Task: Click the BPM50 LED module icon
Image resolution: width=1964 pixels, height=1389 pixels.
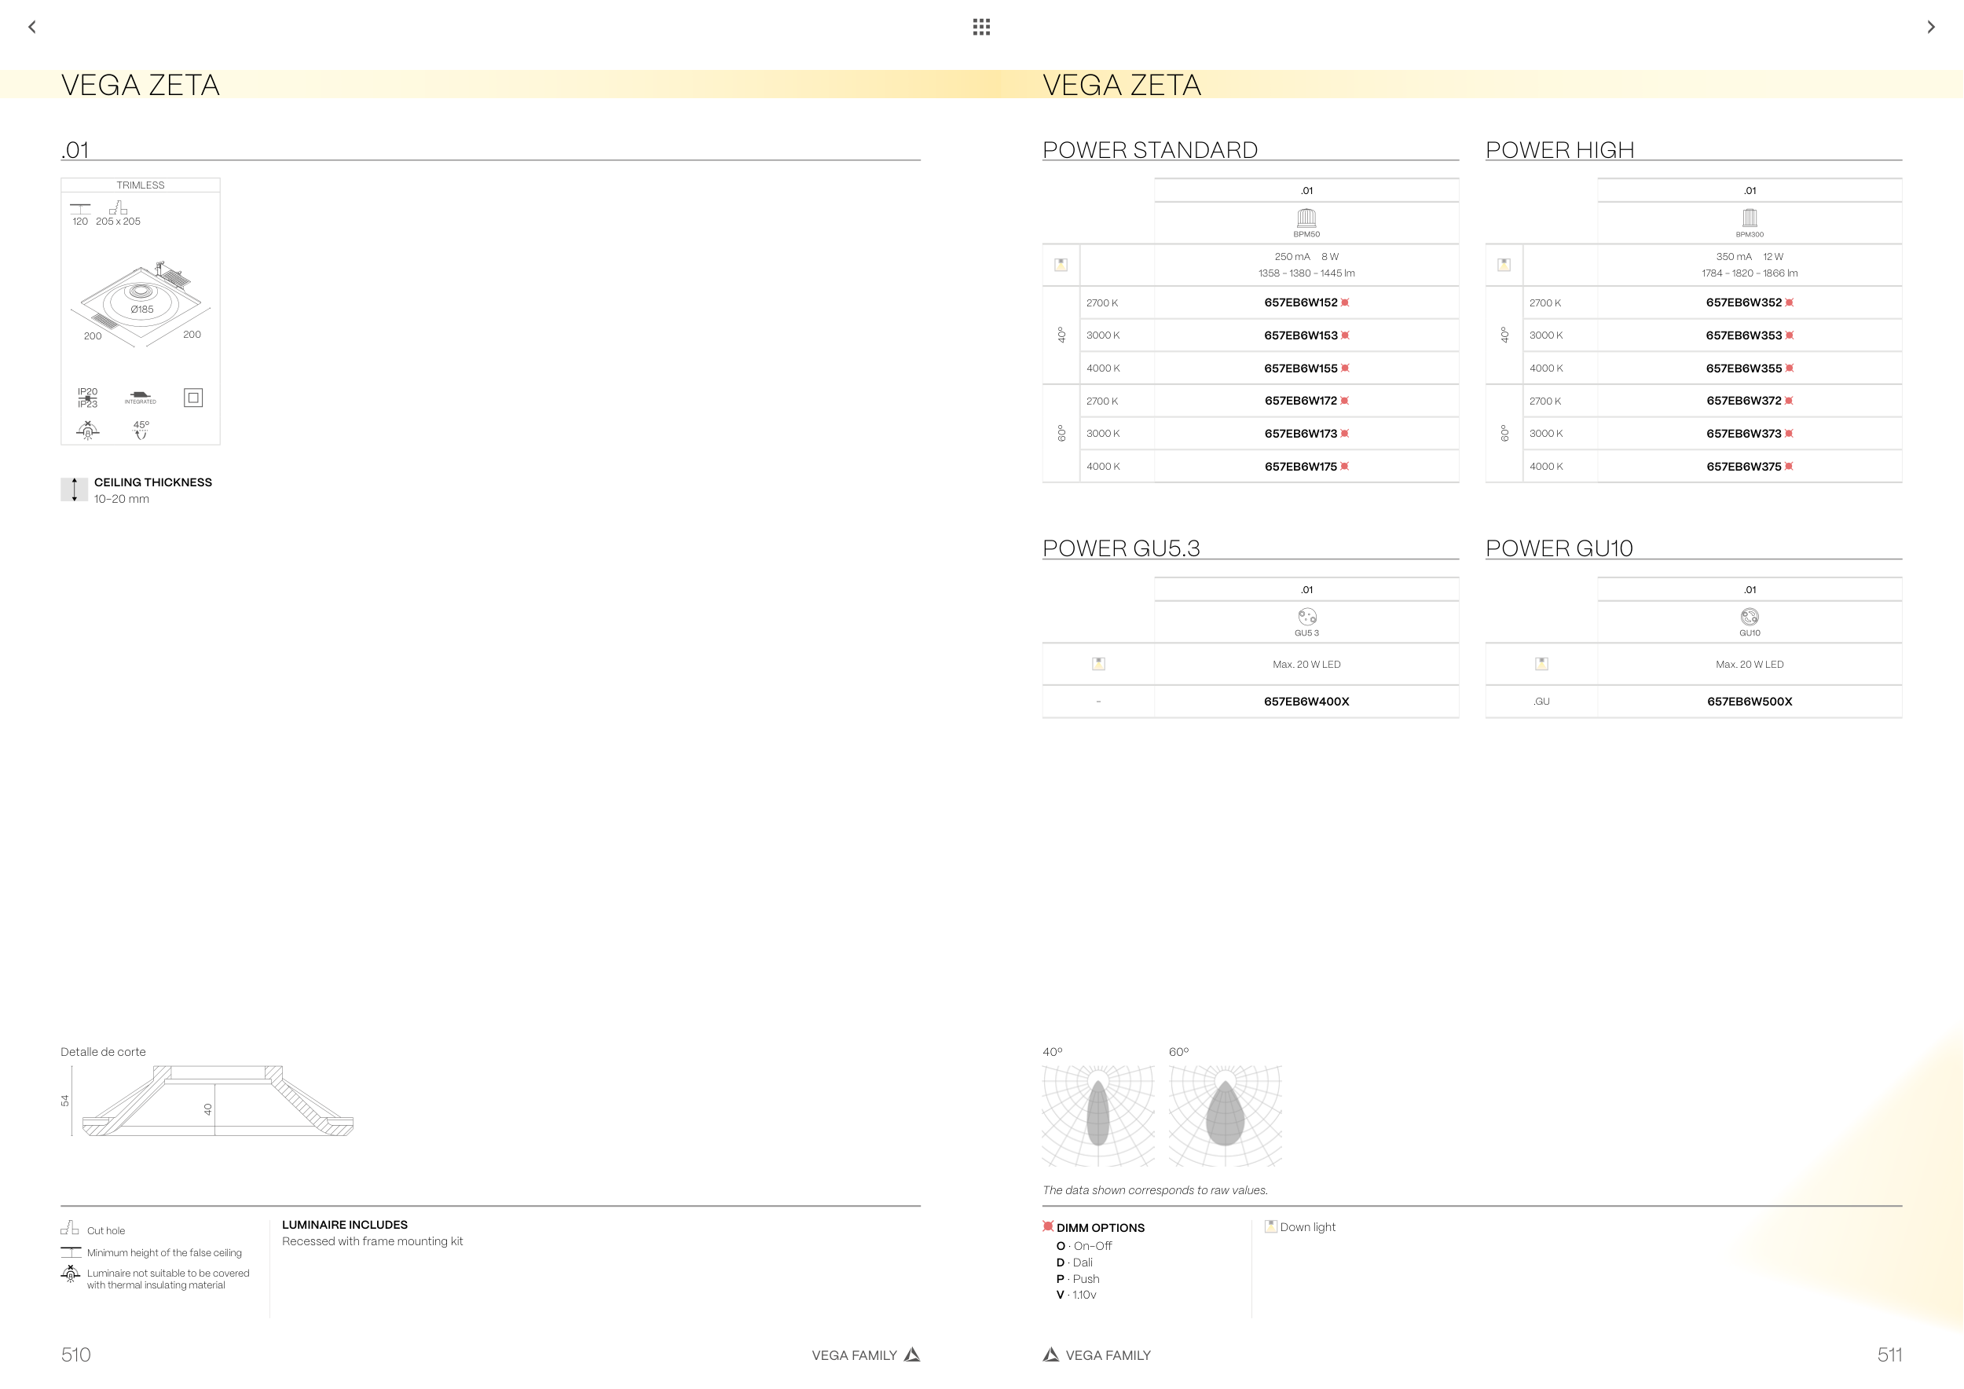Action: click(x=1306, y=218)
